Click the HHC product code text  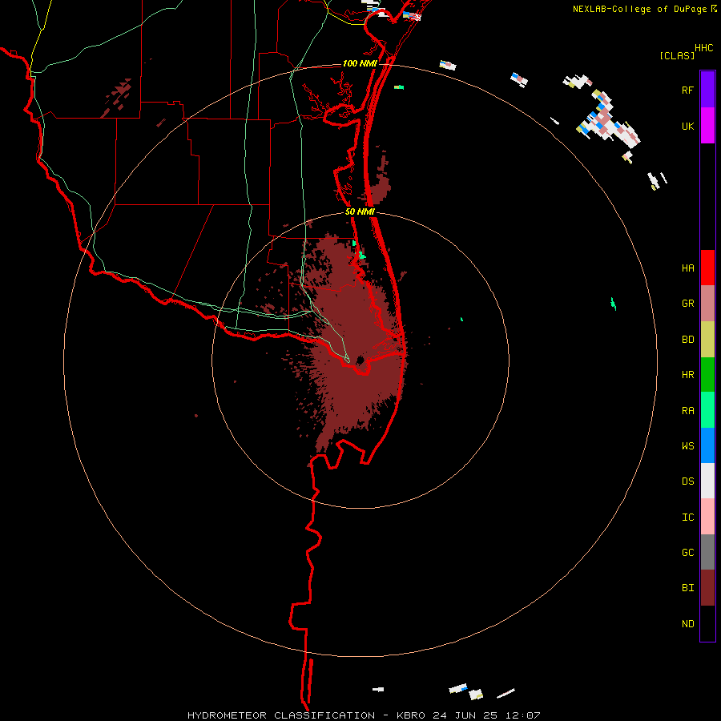click(703, 48)
